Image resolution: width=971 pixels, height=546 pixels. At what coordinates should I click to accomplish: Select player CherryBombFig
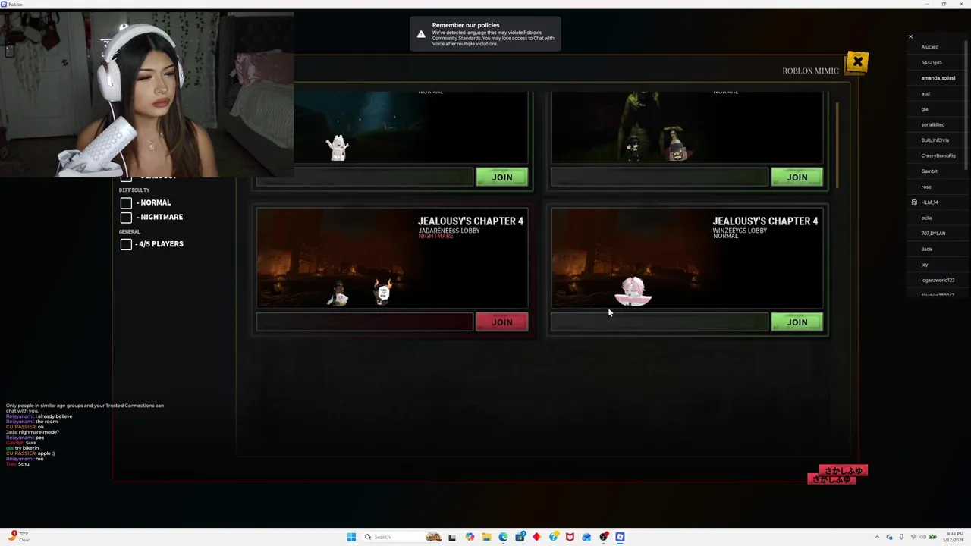click(x=938, y=155)
